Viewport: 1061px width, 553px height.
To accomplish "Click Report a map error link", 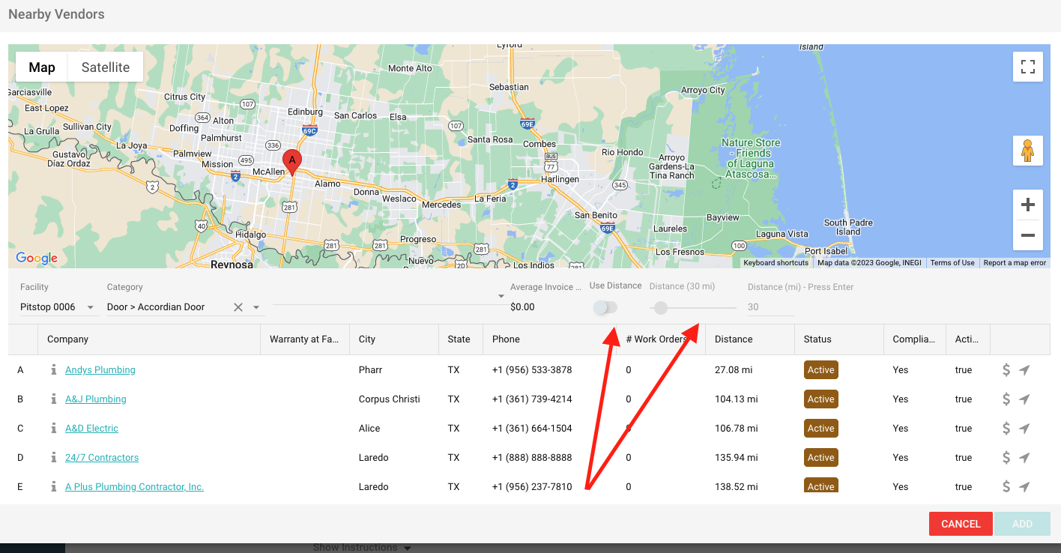I will 1015,263.
